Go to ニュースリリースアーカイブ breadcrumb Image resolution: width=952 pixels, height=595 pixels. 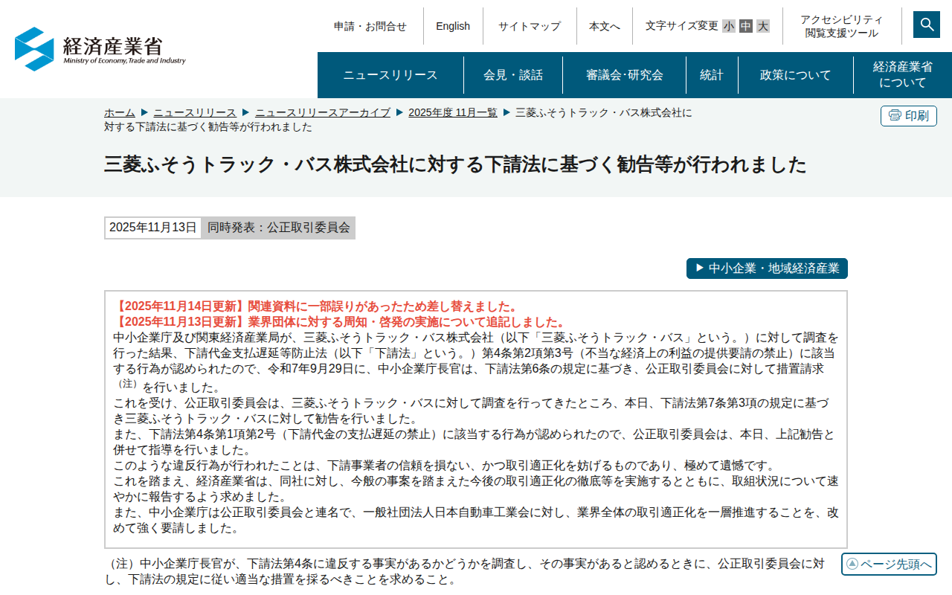(x=323, y=112)
